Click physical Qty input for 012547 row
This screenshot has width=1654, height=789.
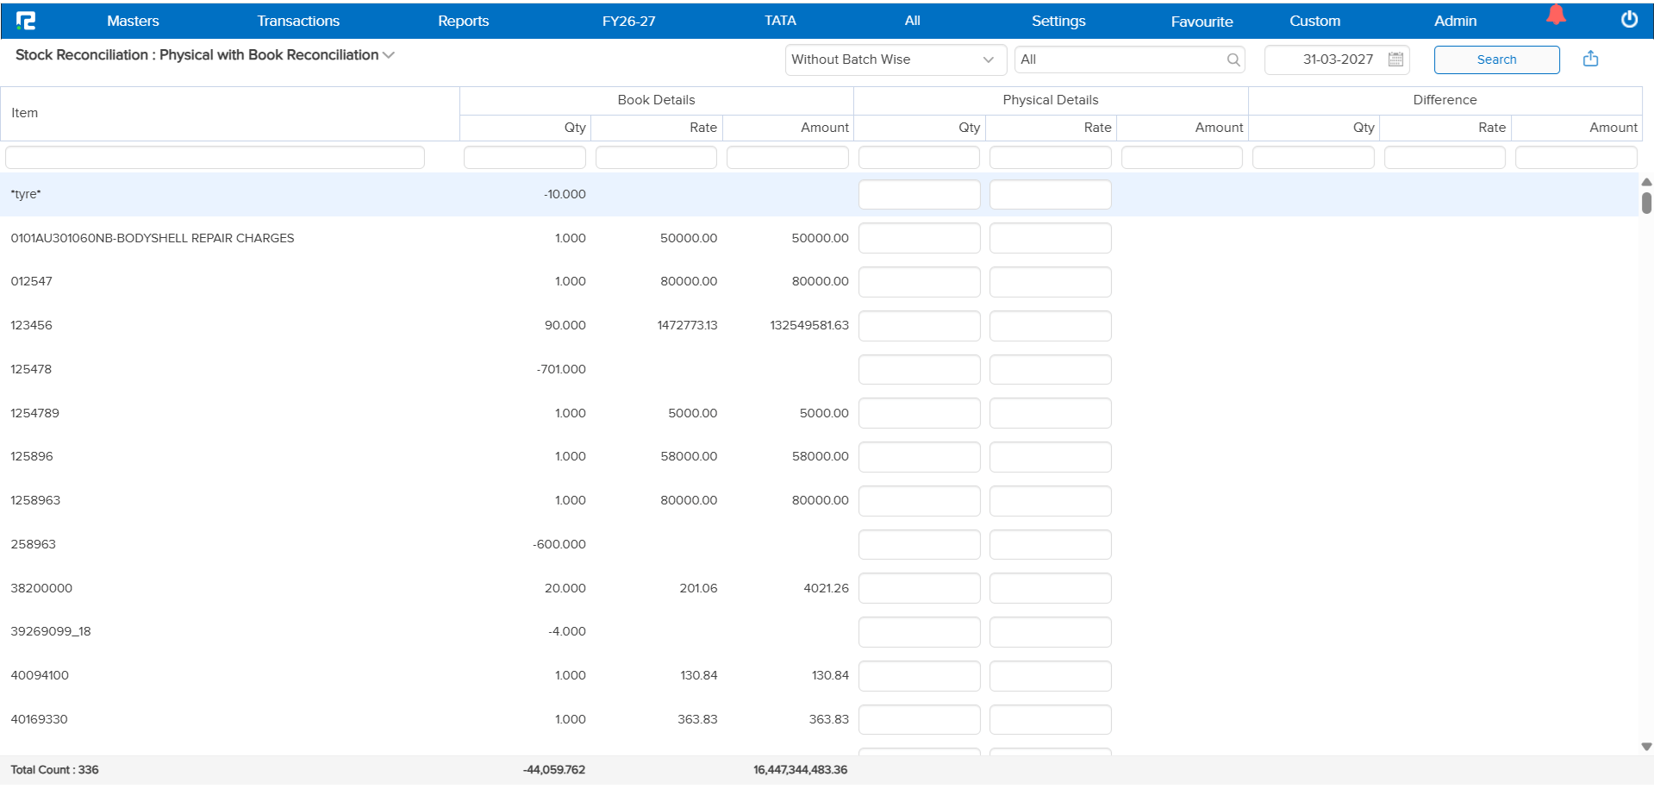(x=919, y=282)
